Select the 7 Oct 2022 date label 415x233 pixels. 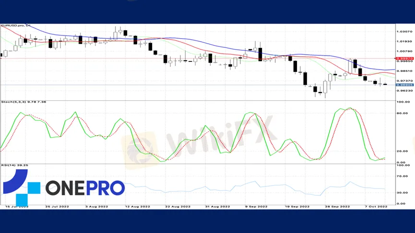[x=375, y=207]
